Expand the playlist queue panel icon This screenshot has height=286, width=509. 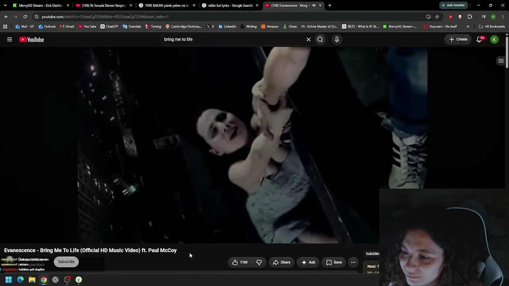pos(501,61)
